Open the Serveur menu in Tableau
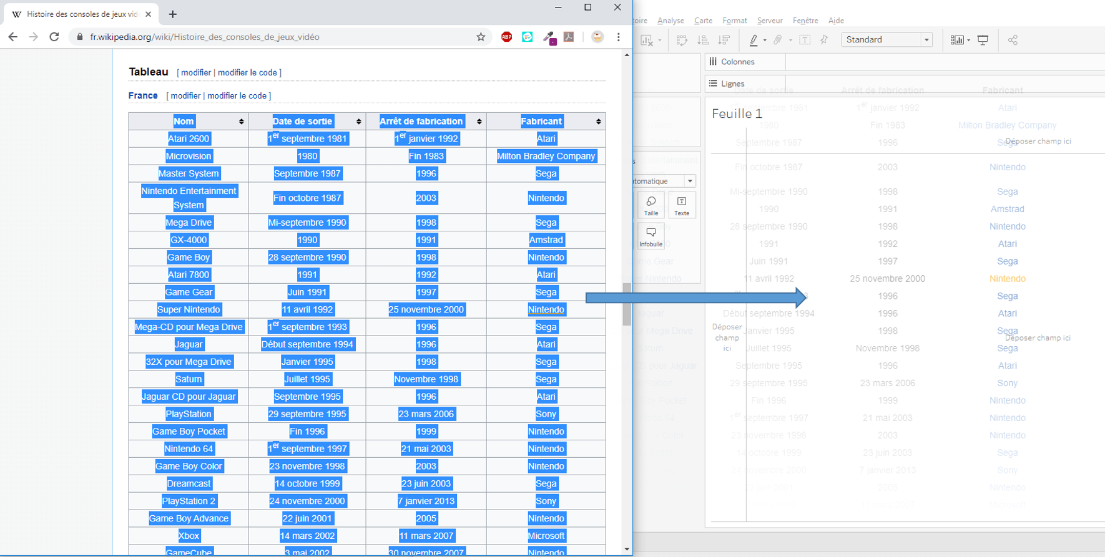 [770, 21]
